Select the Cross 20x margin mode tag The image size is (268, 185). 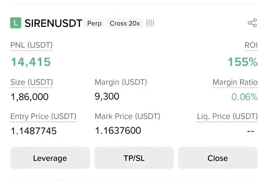tap(125, 23)
